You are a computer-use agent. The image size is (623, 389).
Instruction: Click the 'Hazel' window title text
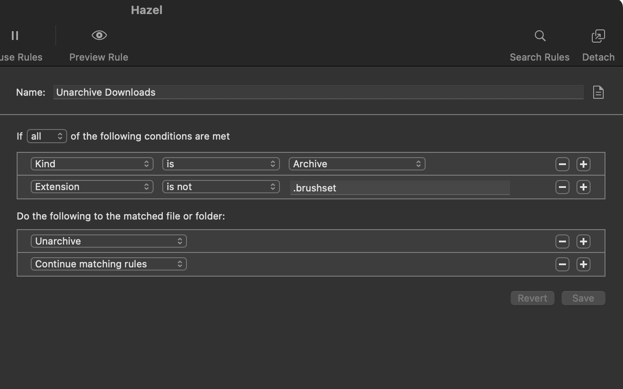[147, 10]
